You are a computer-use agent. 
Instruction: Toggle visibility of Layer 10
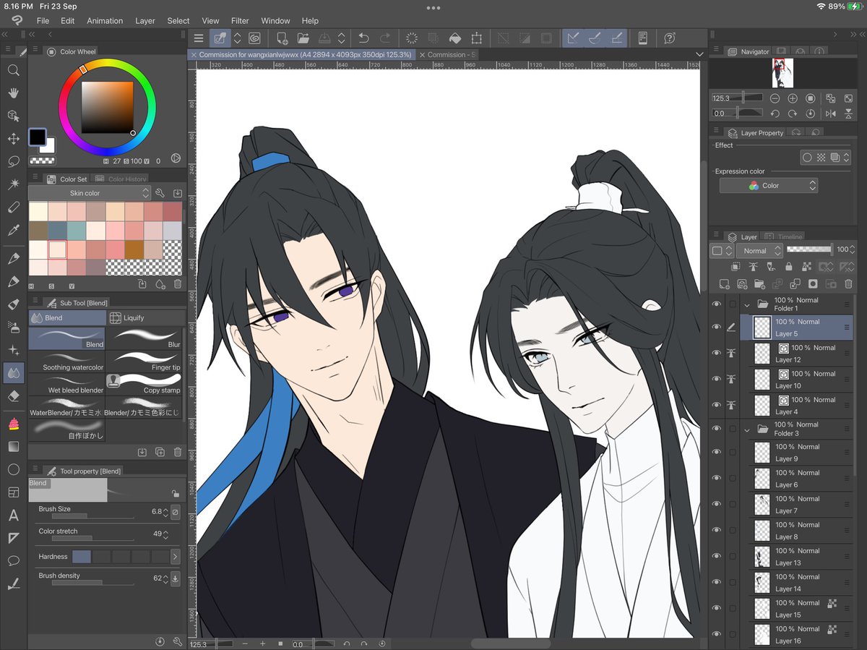coord(717,379)
